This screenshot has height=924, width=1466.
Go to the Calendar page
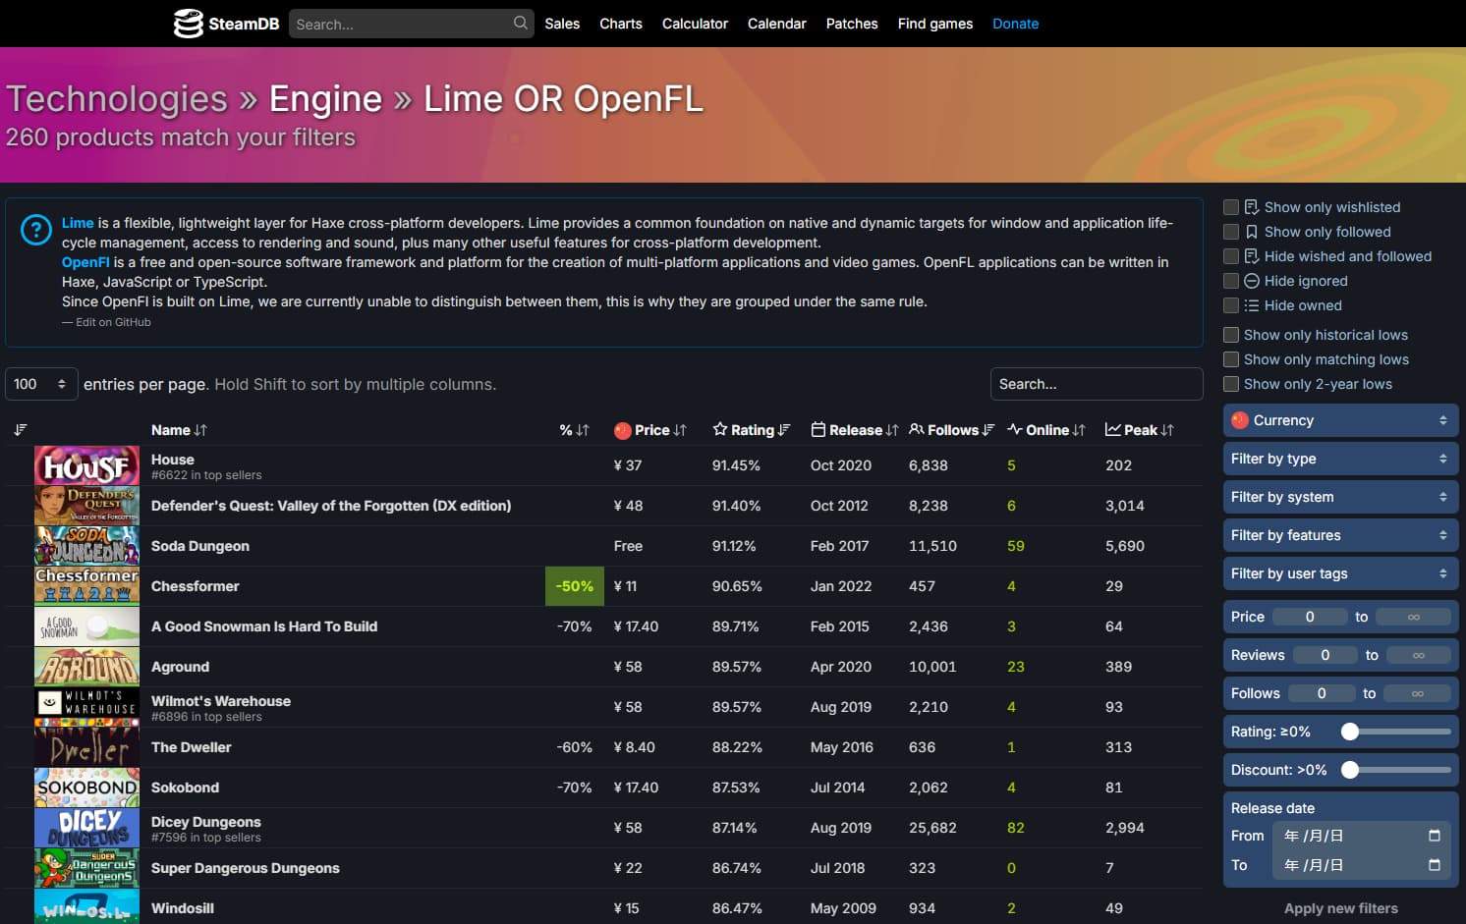[x=776, y=24]
